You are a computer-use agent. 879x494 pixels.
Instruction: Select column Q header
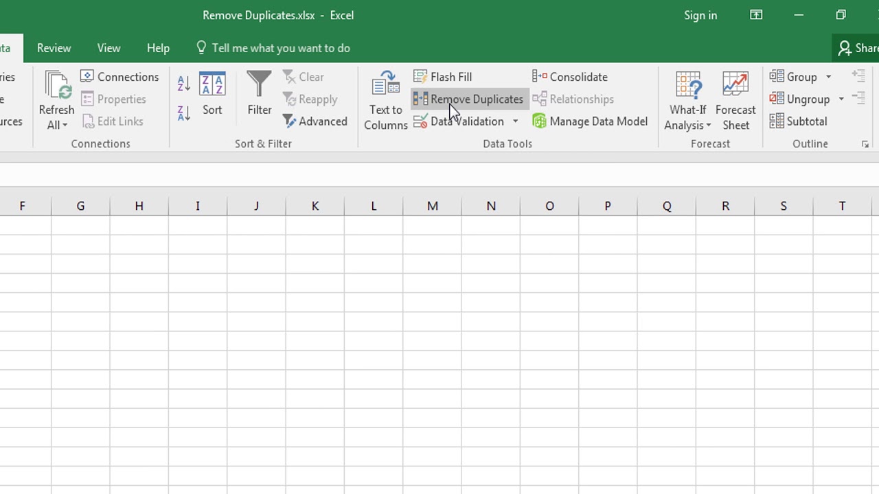[x=667, y=206]
